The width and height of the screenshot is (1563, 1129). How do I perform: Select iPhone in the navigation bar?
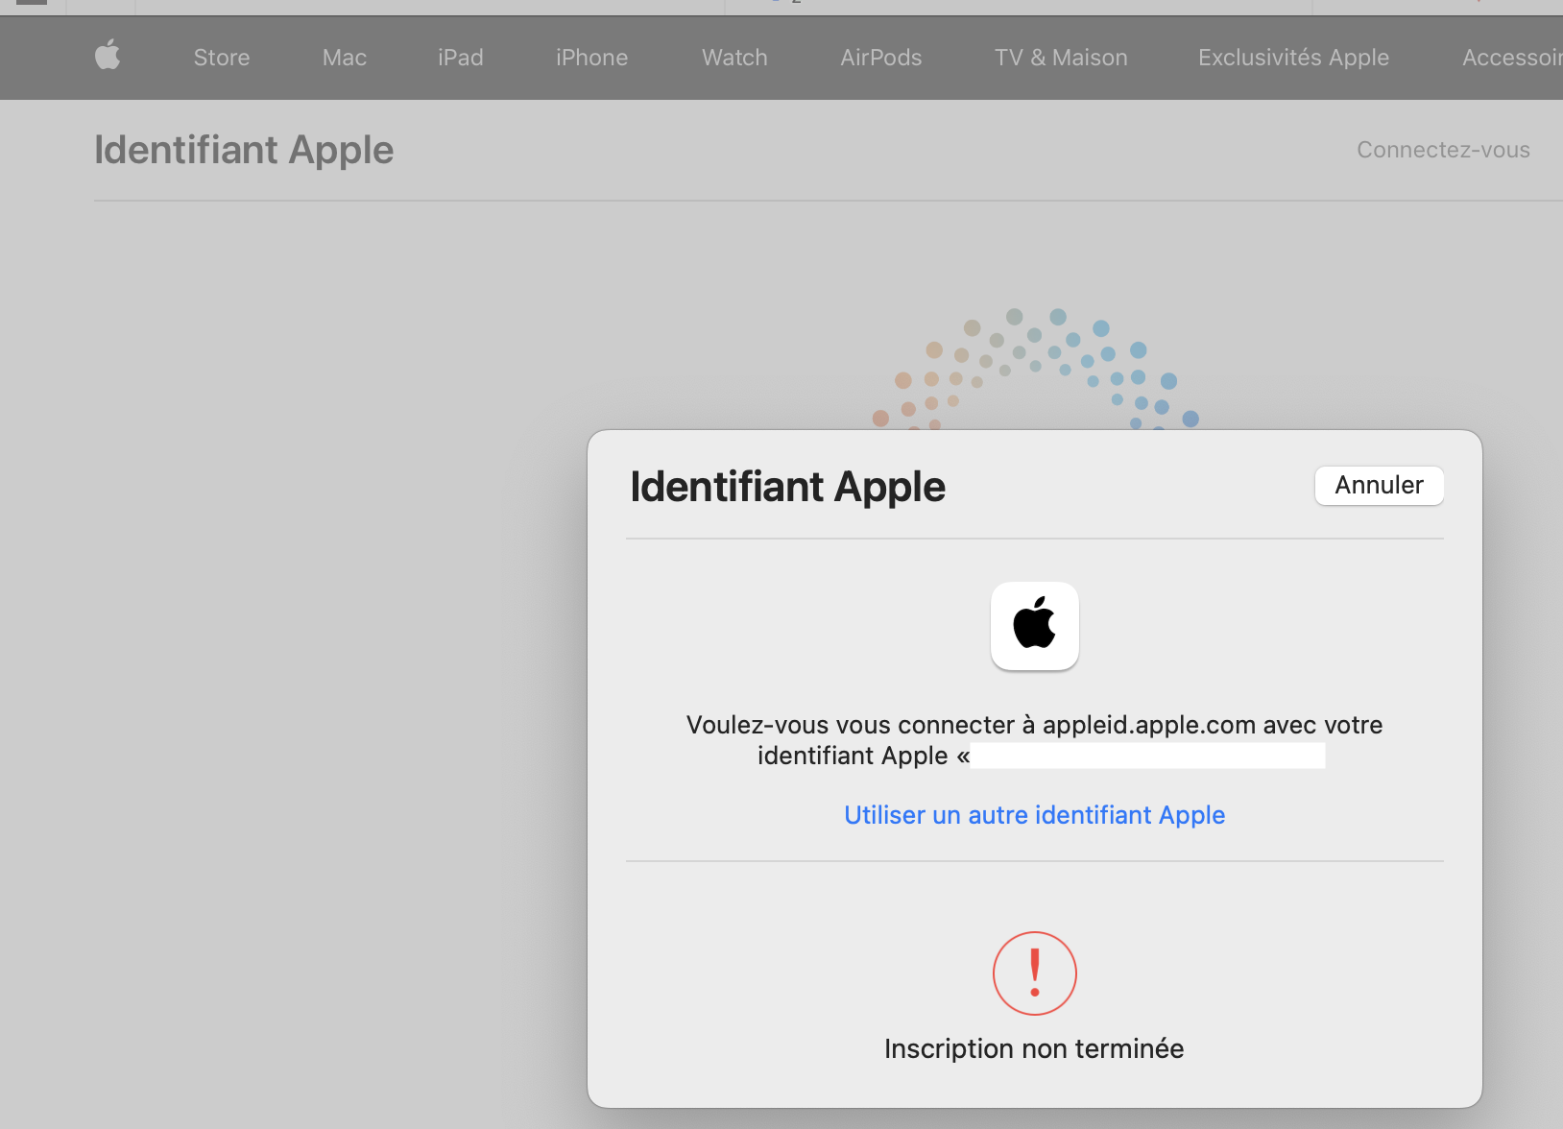tap(591, 58)
